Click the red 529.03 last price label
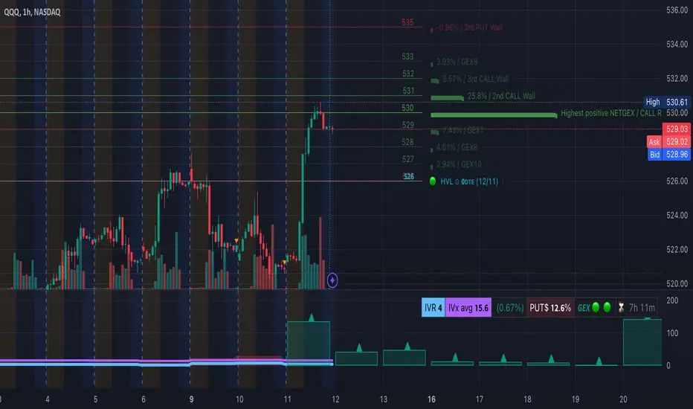Viewport: 693px width, 409px height. [x=677, y=129]
